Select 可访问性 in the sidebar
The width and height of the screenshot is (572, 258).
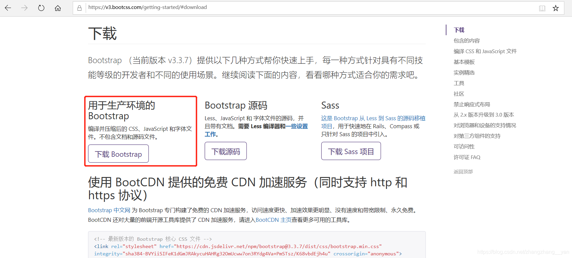pyautogui.click(x=464, y=146)
